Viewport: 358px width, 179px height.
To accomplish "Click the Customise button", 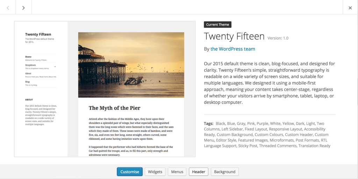I will (130, 172).
